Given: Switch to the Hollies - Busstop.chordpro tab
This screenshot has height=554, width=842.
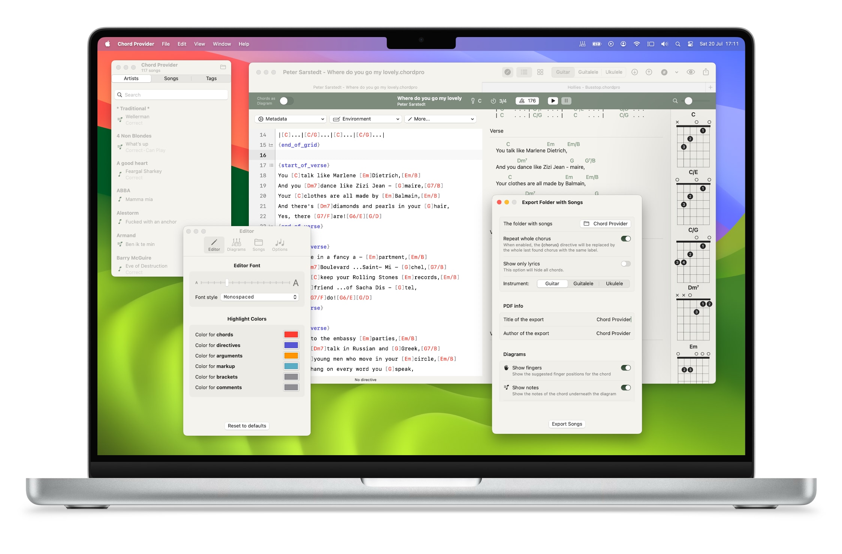Looking at the screenshot, I should click(594, 87).
